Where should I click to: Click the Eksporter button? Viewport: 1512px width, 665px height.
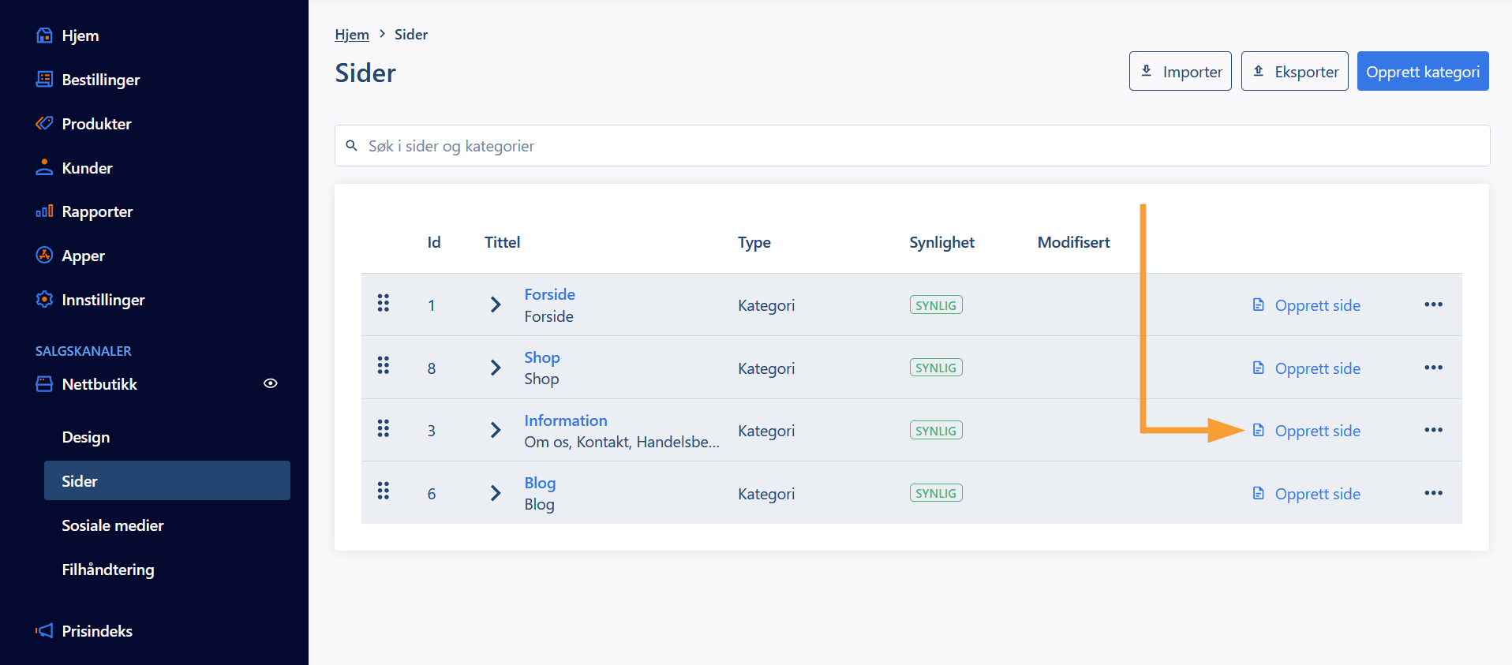1294,72
